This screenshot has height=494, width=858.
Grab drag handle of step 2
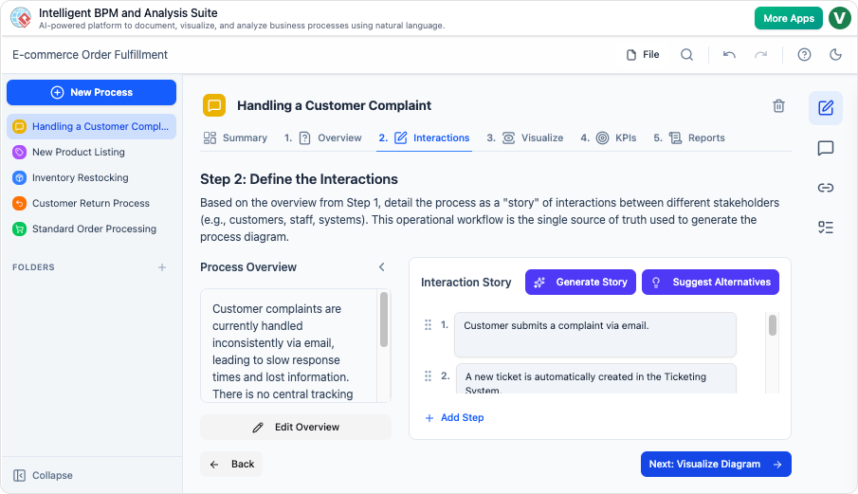[x=428, y=375]
